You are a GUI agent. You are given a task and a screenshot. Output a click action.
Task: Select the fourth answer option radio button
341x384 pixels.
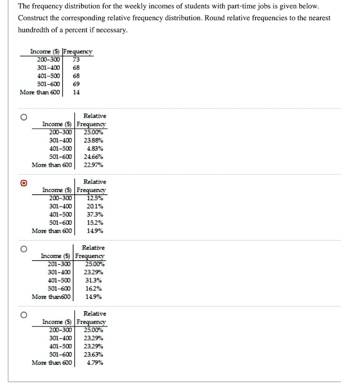[x=23, y=315]
